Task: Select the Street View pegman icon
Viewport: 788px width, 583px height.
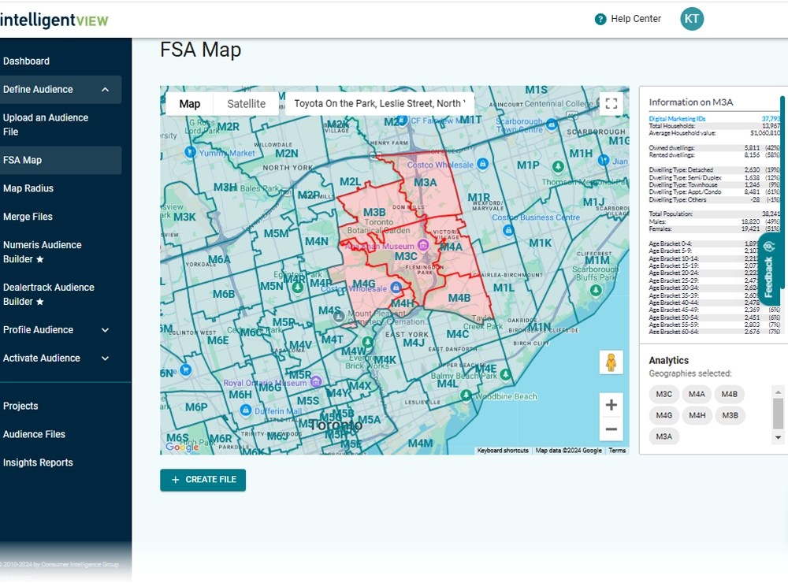Action: [611, 362]
